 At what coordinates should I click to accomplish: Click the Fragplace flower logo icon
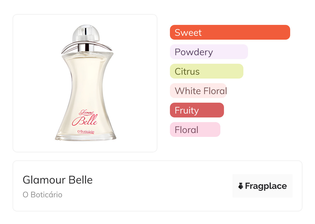pos(241,186)
